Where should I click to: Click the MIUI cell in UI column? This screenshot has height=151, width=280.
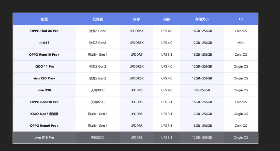coord(241,43)
